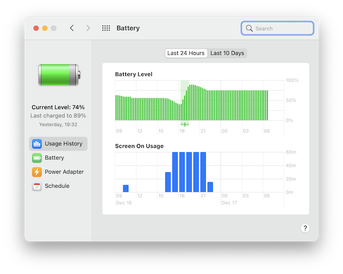Click the Last charged to 89% text
343x274 pixels.
tap(58, 116)
